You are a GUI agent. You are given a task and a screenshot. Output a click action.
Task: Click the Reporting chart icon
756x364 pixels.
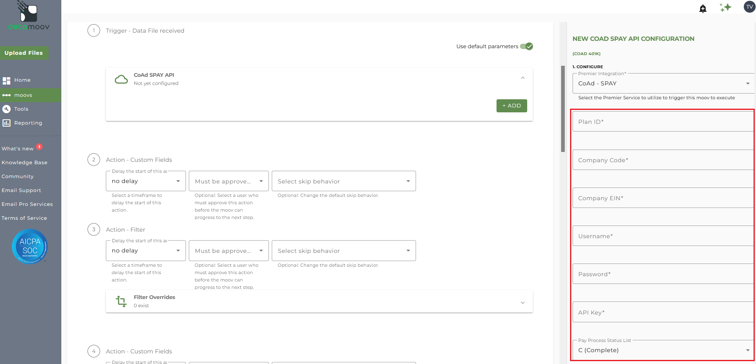7,123
